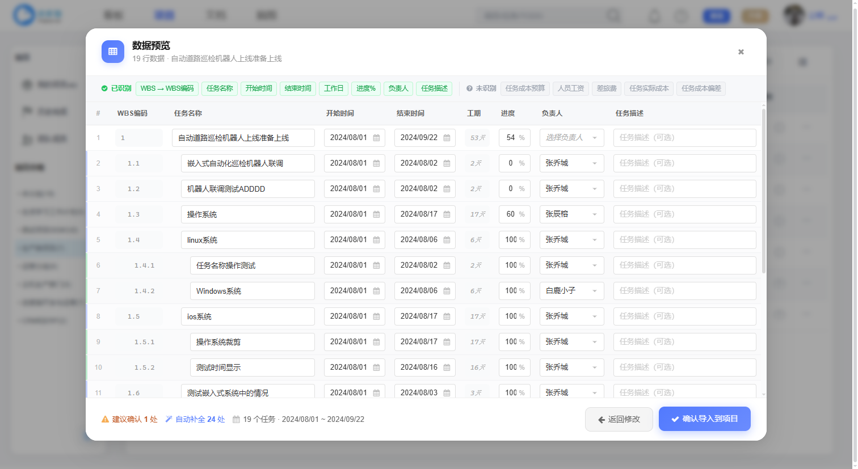Select the 差旅费 unrecognized field tag
This screenshot has height=469, width=858.
click(x=607, y=88)
